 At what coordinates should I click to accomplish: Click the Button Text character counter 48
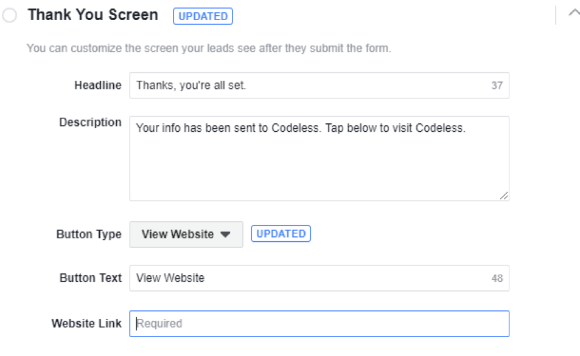(x=497, y=278)
